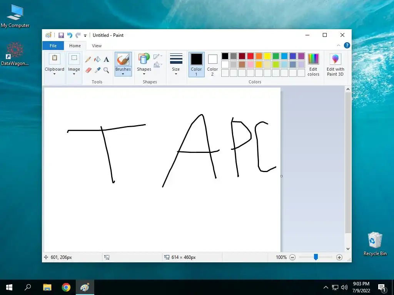Open the Windows Start menu

point(9,287)
